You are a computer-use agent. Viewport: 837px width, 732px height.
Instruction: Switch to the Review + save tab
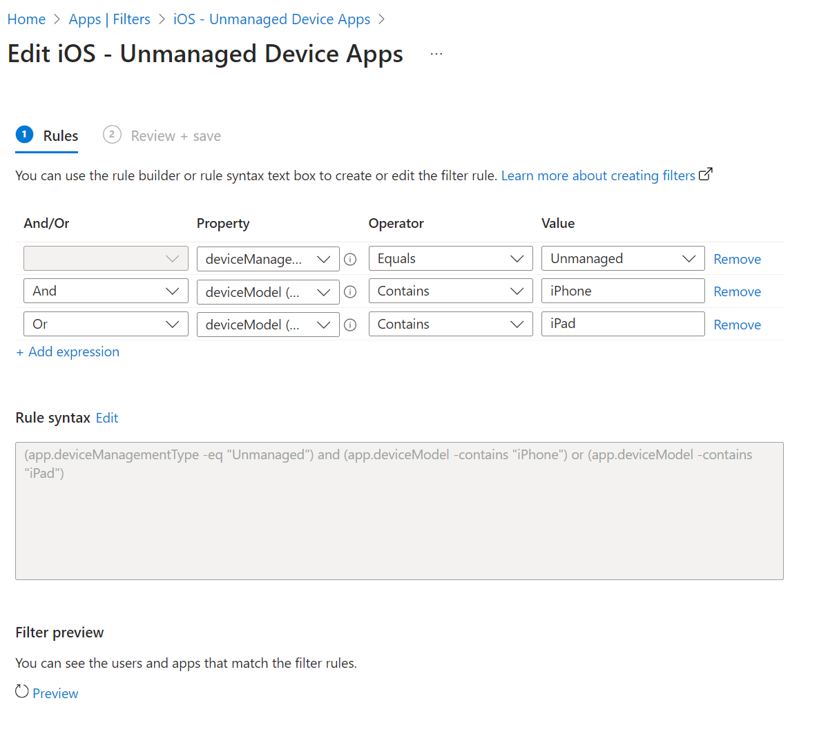175,135
